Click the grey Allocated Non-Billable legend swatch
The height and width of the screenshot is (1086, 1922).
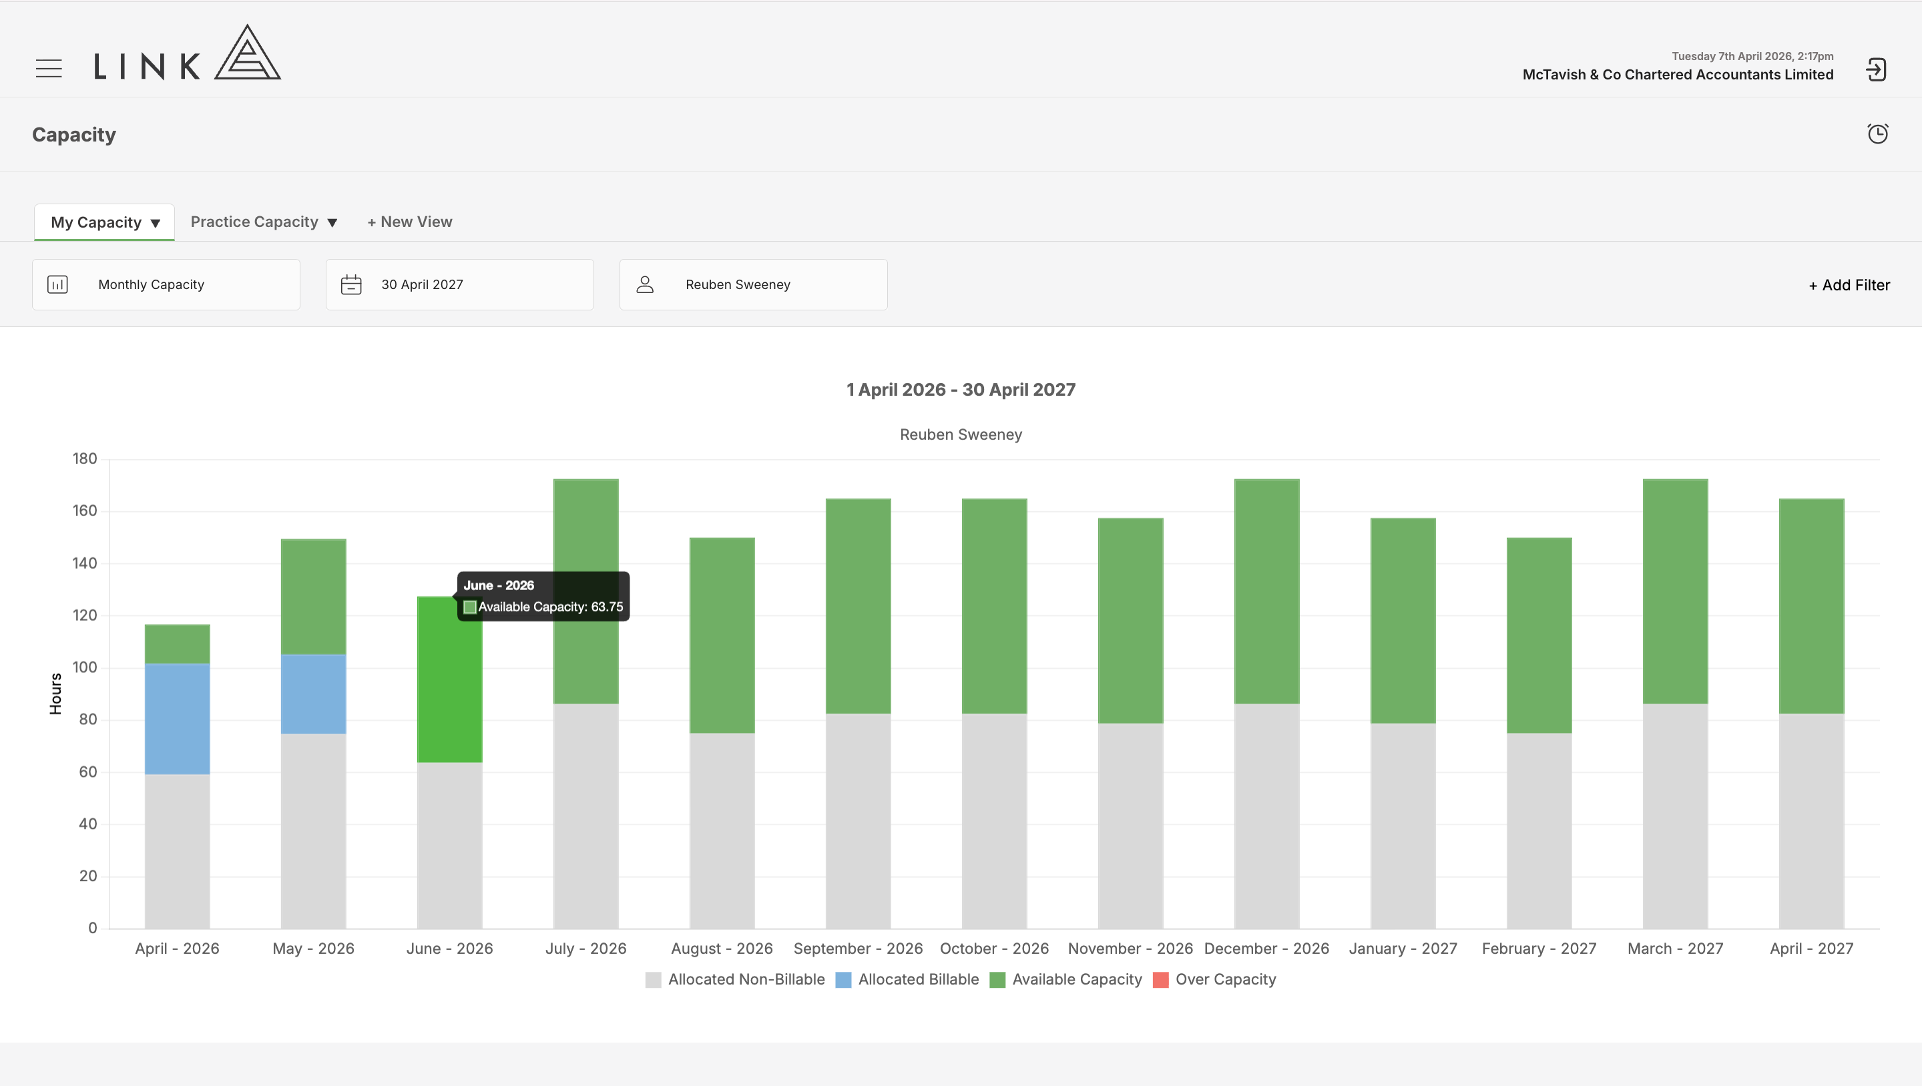tap(653, 980)
